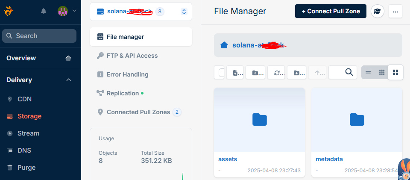This screenshot has height=180, width=410.
Task: Click the assets date 2025-04-08 23:27:43
Action: point(274,171)
